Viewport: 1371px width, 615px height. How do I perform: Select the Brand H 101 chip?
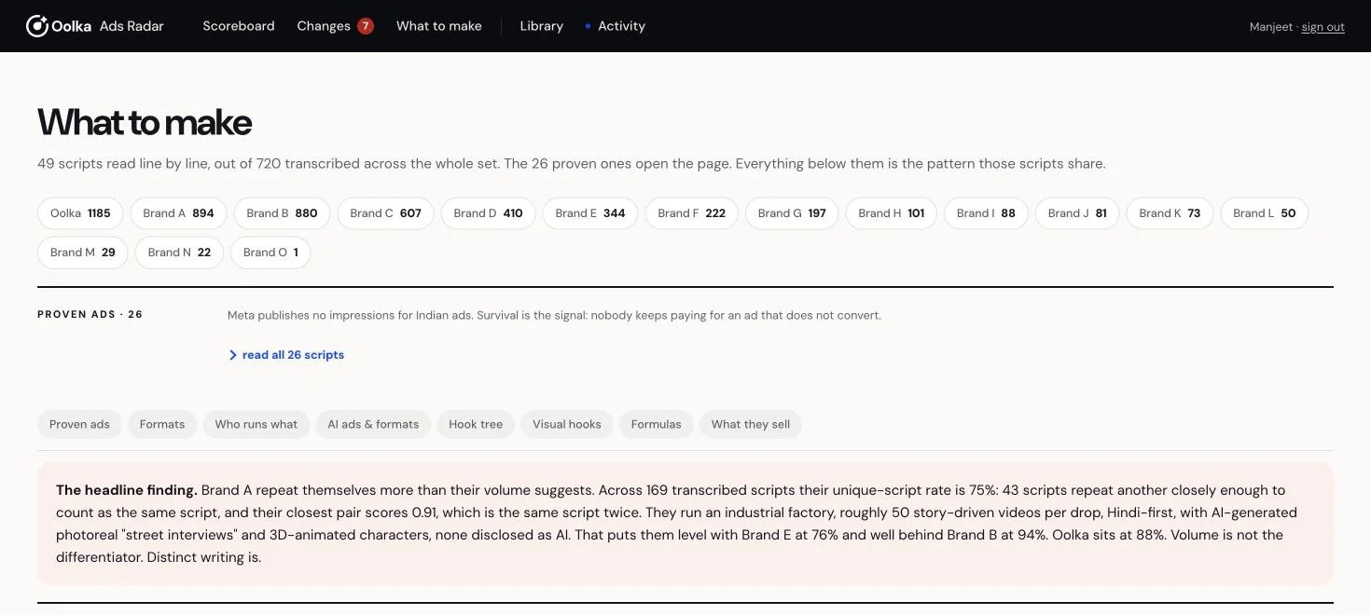tap(891, 213)
